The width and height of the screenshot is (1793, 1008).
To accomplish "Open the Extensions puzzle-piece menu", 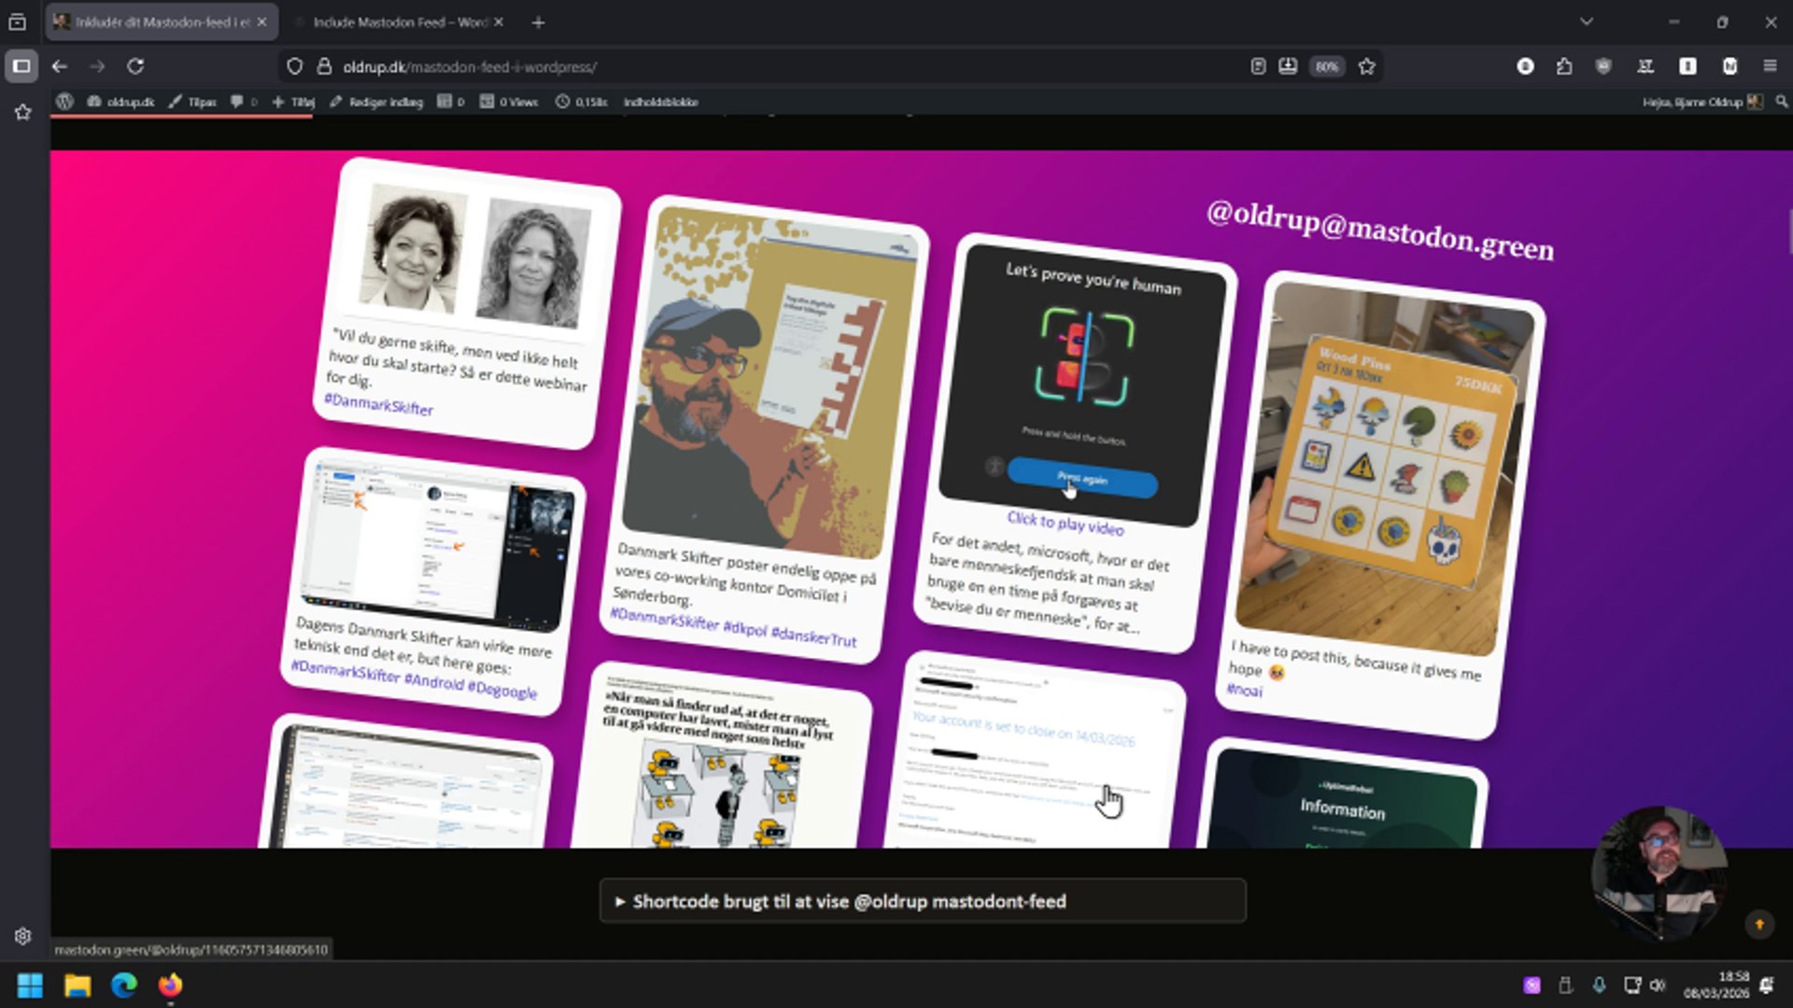I will click(1564, 66).
